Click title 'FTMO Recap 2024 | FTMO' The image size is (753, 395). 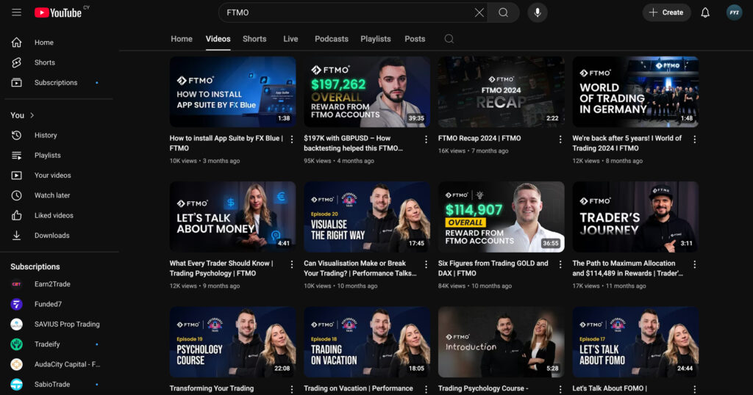479,138
